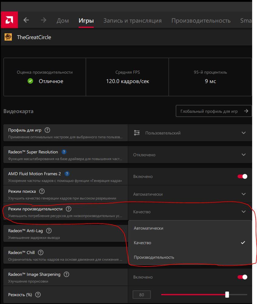The height and width of the screenshot is (304, 257).
Task: Expand the Профиль для игр dropdown
Action: 243,133
